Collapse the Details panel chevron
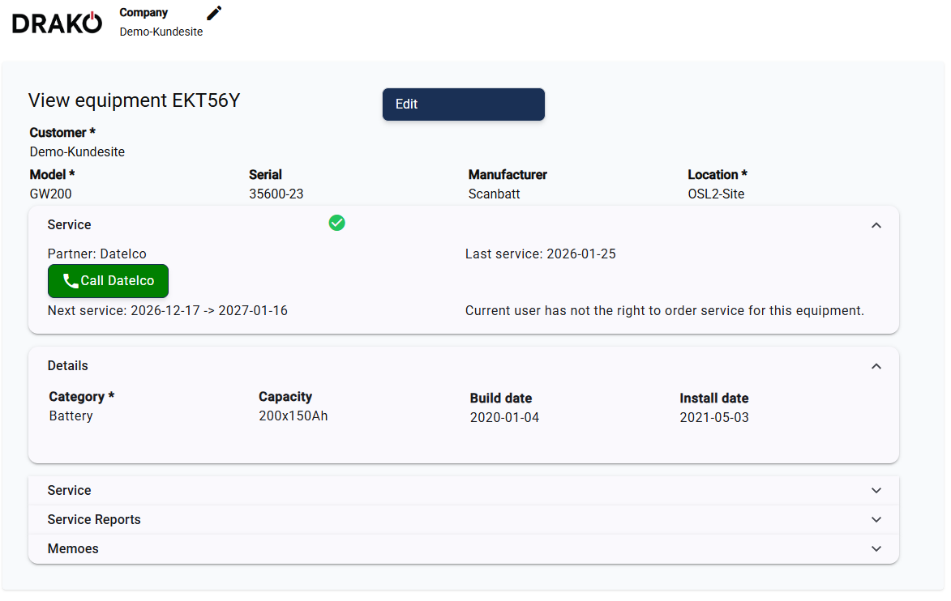This screenshot has height=601, width=951. point(876,367)
